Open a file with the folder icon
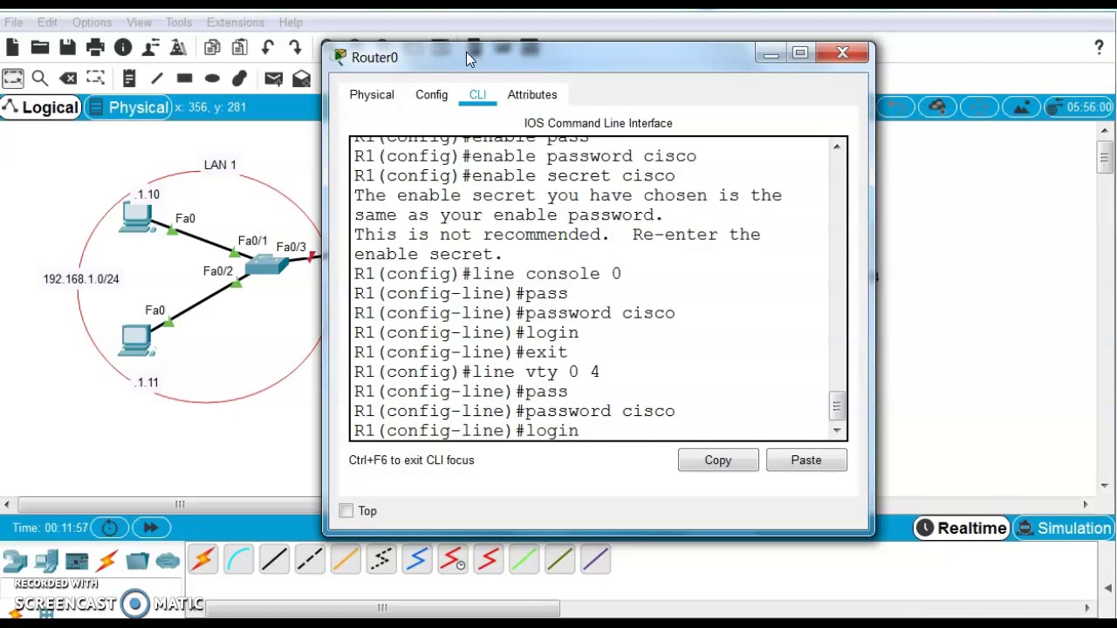The image size is (1117, 628). coord(39,47)
